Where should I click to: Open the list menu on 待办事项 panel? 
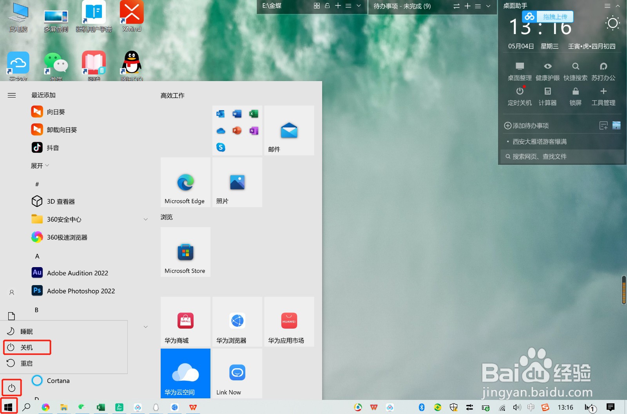pyautogui.click(x=478, y=6)
